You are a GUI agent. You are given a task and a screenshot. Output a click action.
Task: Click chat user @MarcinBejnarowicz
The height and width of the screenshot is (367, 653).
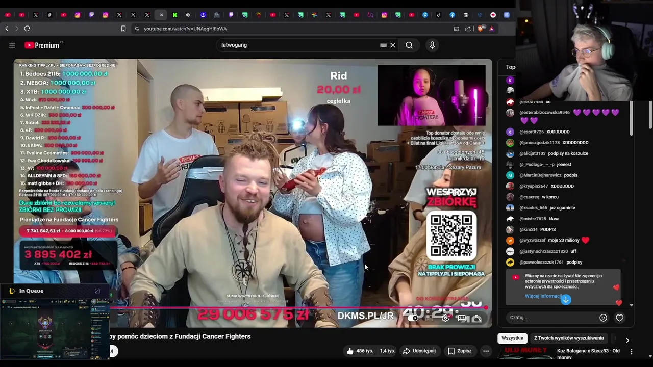[x=540, y=175]
